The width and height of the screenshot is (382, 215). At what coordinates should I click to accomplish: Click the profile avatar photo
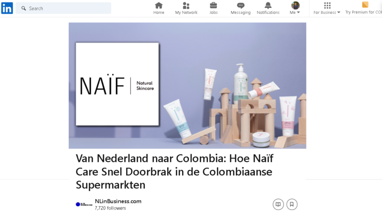[295, 5]
